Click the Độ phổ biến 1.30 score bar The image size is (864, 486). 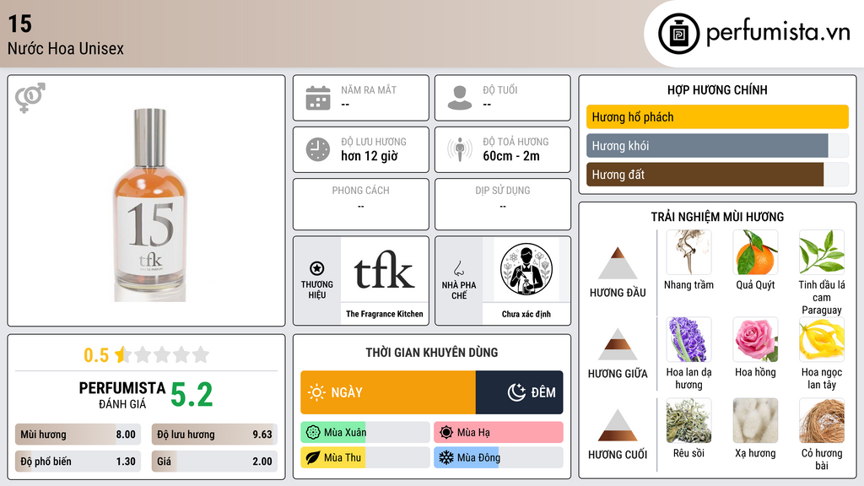(78, 462)
